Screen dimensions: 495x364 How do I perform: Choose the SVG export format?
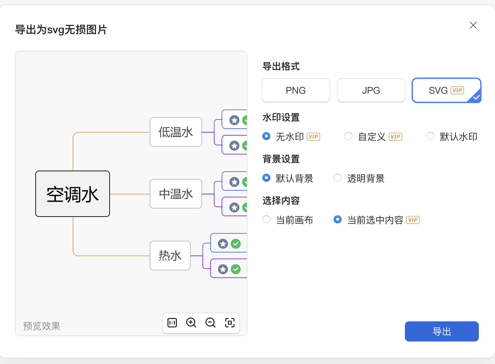point(447,90)
